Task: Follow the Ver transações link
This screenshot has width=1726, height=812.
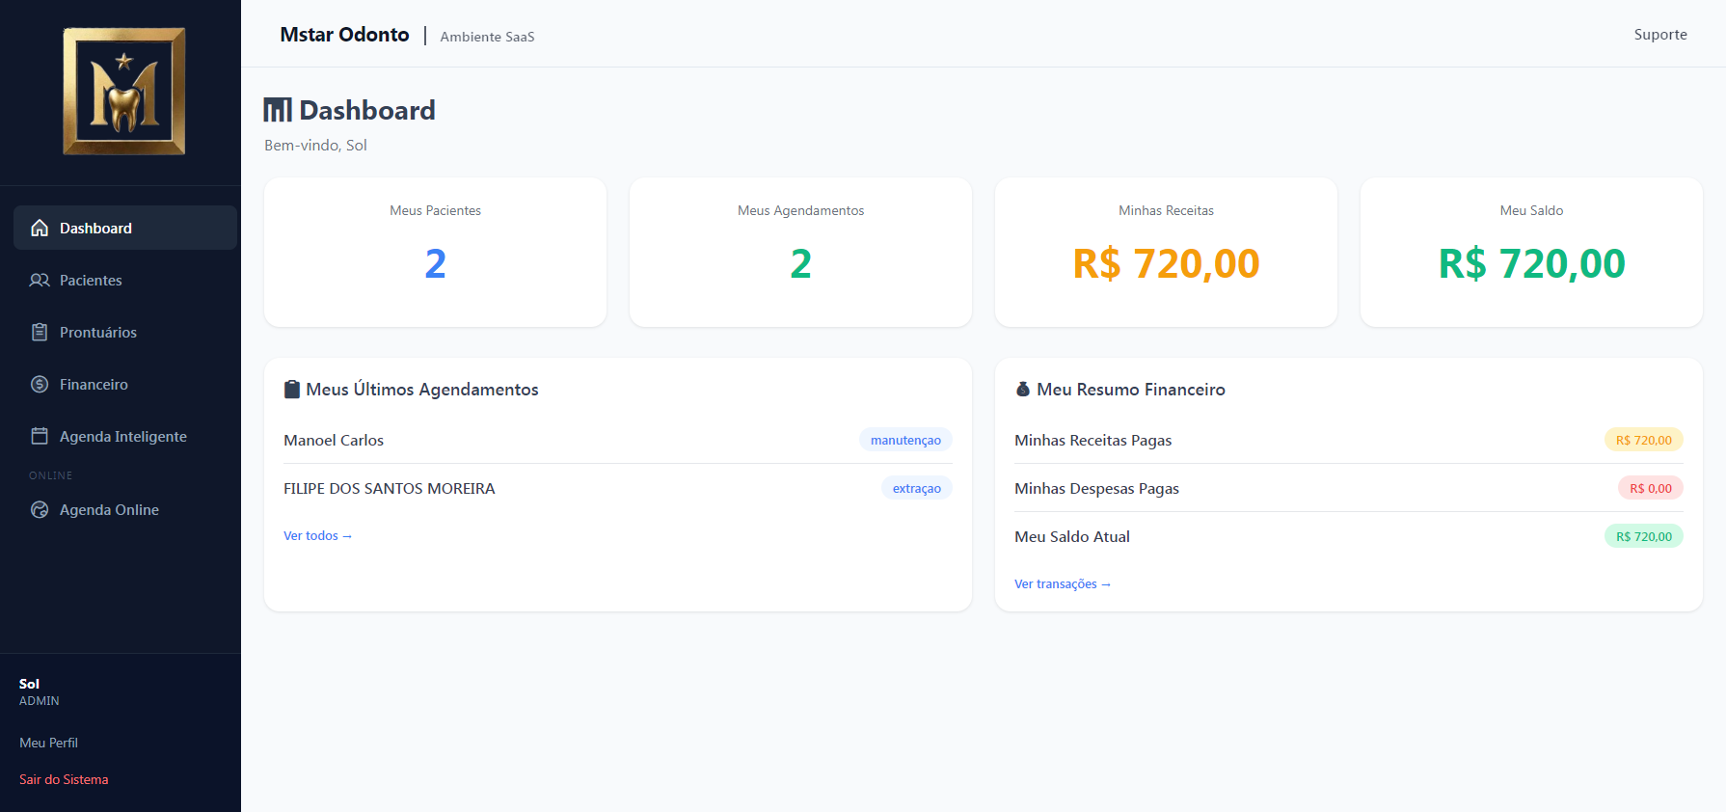Action: [1063, 583]
